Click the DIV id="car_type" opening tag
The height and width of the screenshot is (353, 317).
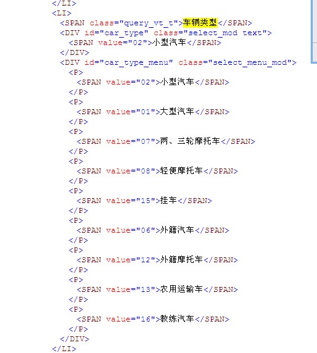coord(166,33)
